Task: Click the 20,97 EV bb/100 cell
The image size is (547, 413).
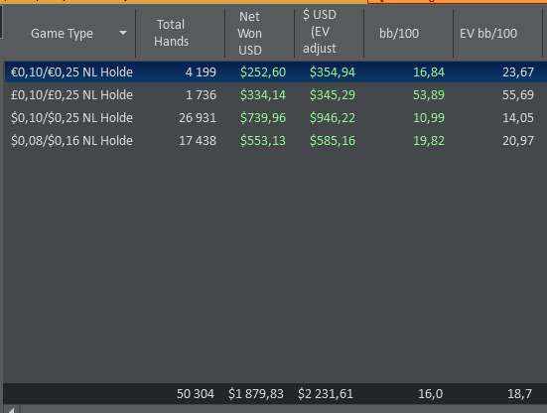Action: click(x=518, y=141)
